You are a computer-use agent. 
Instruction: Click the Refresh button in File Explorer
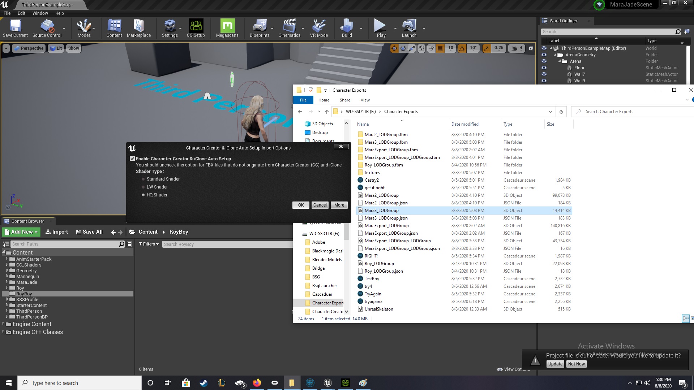point(561,112)
